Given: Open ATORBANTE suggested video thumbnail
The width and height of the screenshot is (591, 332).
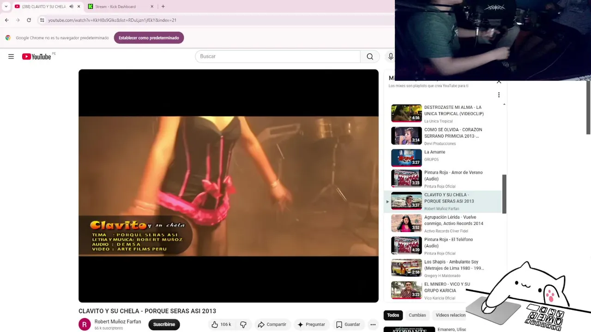Looking at the screenshot, I should [x=409, y=329].
